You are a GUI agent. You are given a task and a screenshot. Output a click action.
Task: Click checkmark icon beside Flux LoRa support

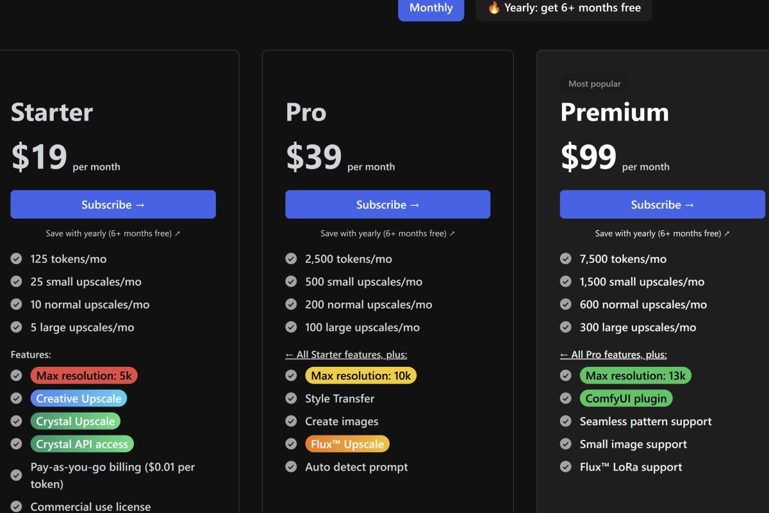coord(566,467)
